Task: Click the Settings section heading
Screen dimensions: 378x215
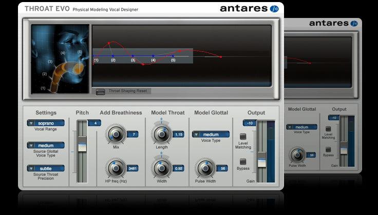Action: click(46, 112)
